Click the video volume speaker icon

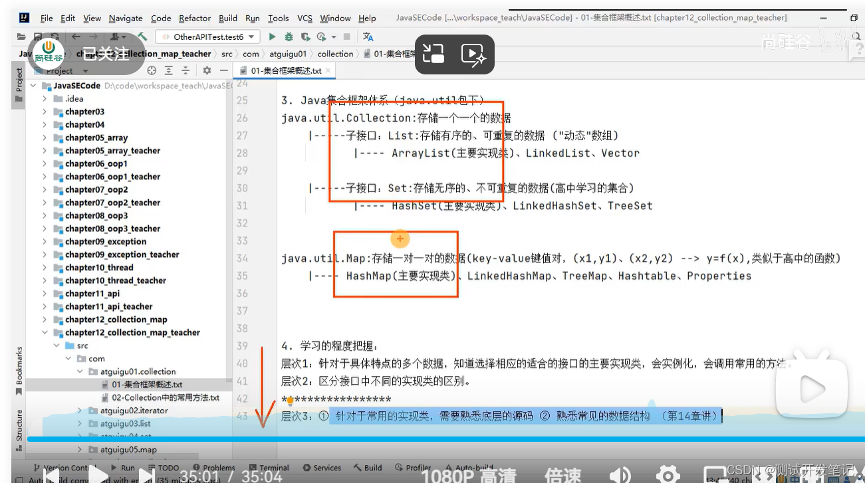pos(620,474)
